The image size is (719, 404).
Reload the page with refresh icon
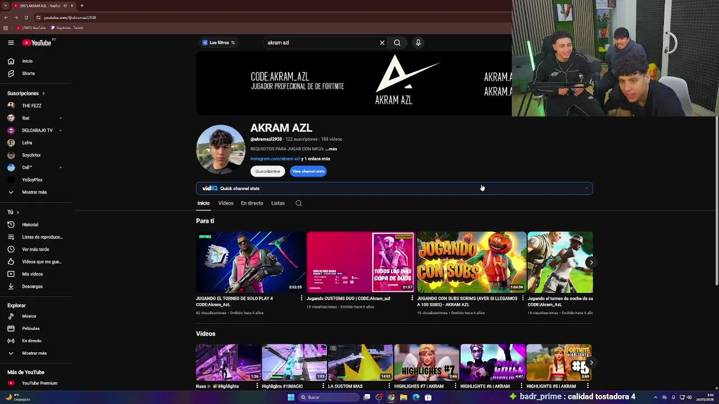(x=26, y=17)
